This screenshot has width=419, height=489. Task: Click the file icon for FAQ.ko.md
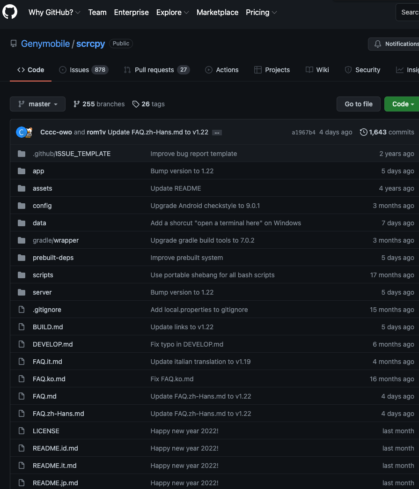22,378
